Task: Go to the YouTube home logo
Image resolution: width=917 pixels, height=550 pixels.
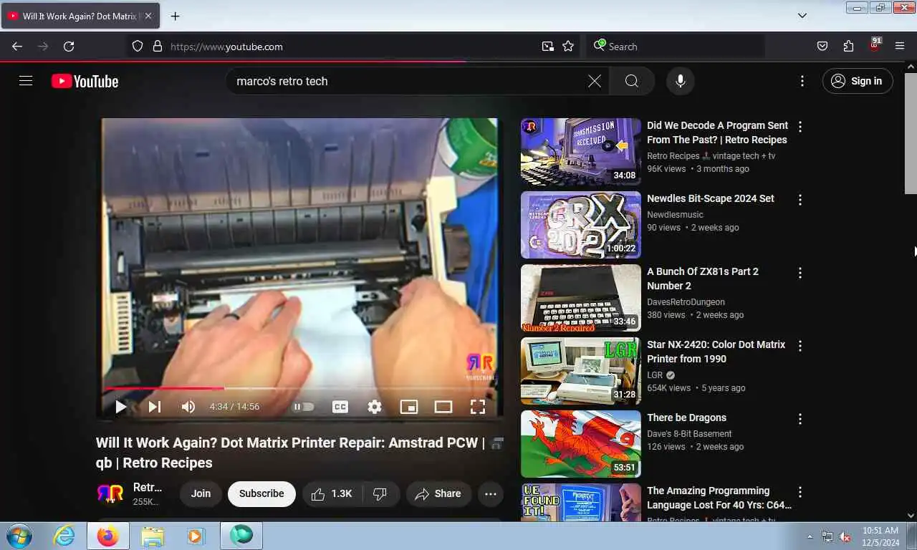Action: click(x=85, y=81)
